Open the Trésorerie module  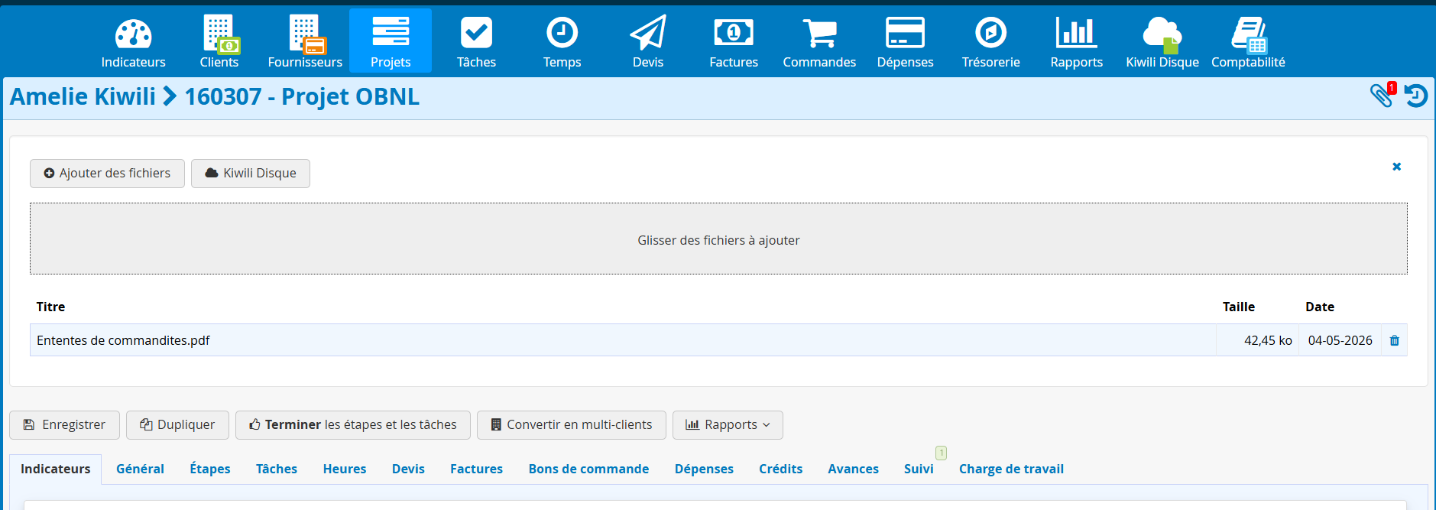[990, 41]
